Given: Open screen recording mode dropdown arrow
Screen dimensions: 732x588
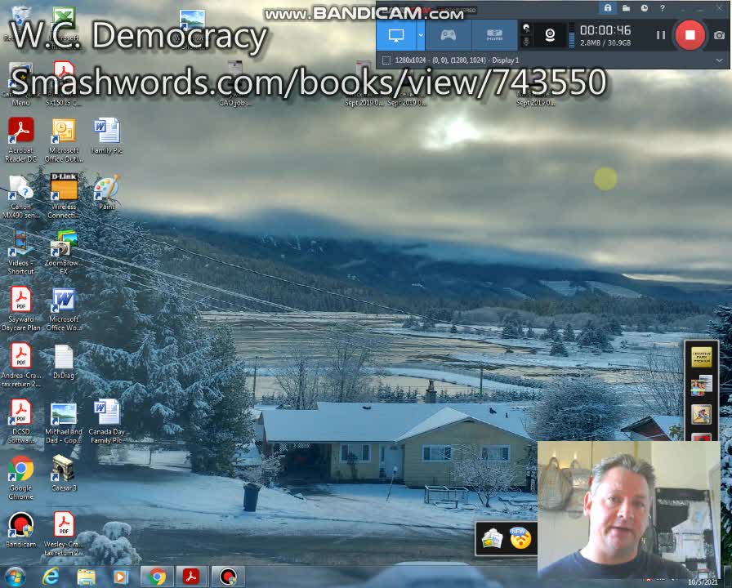Looking at the screenshot, I should (421, 35).
